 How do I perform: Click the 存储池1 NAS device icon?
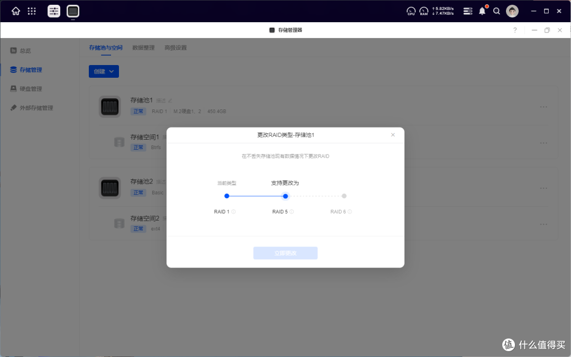coord(109,107)
